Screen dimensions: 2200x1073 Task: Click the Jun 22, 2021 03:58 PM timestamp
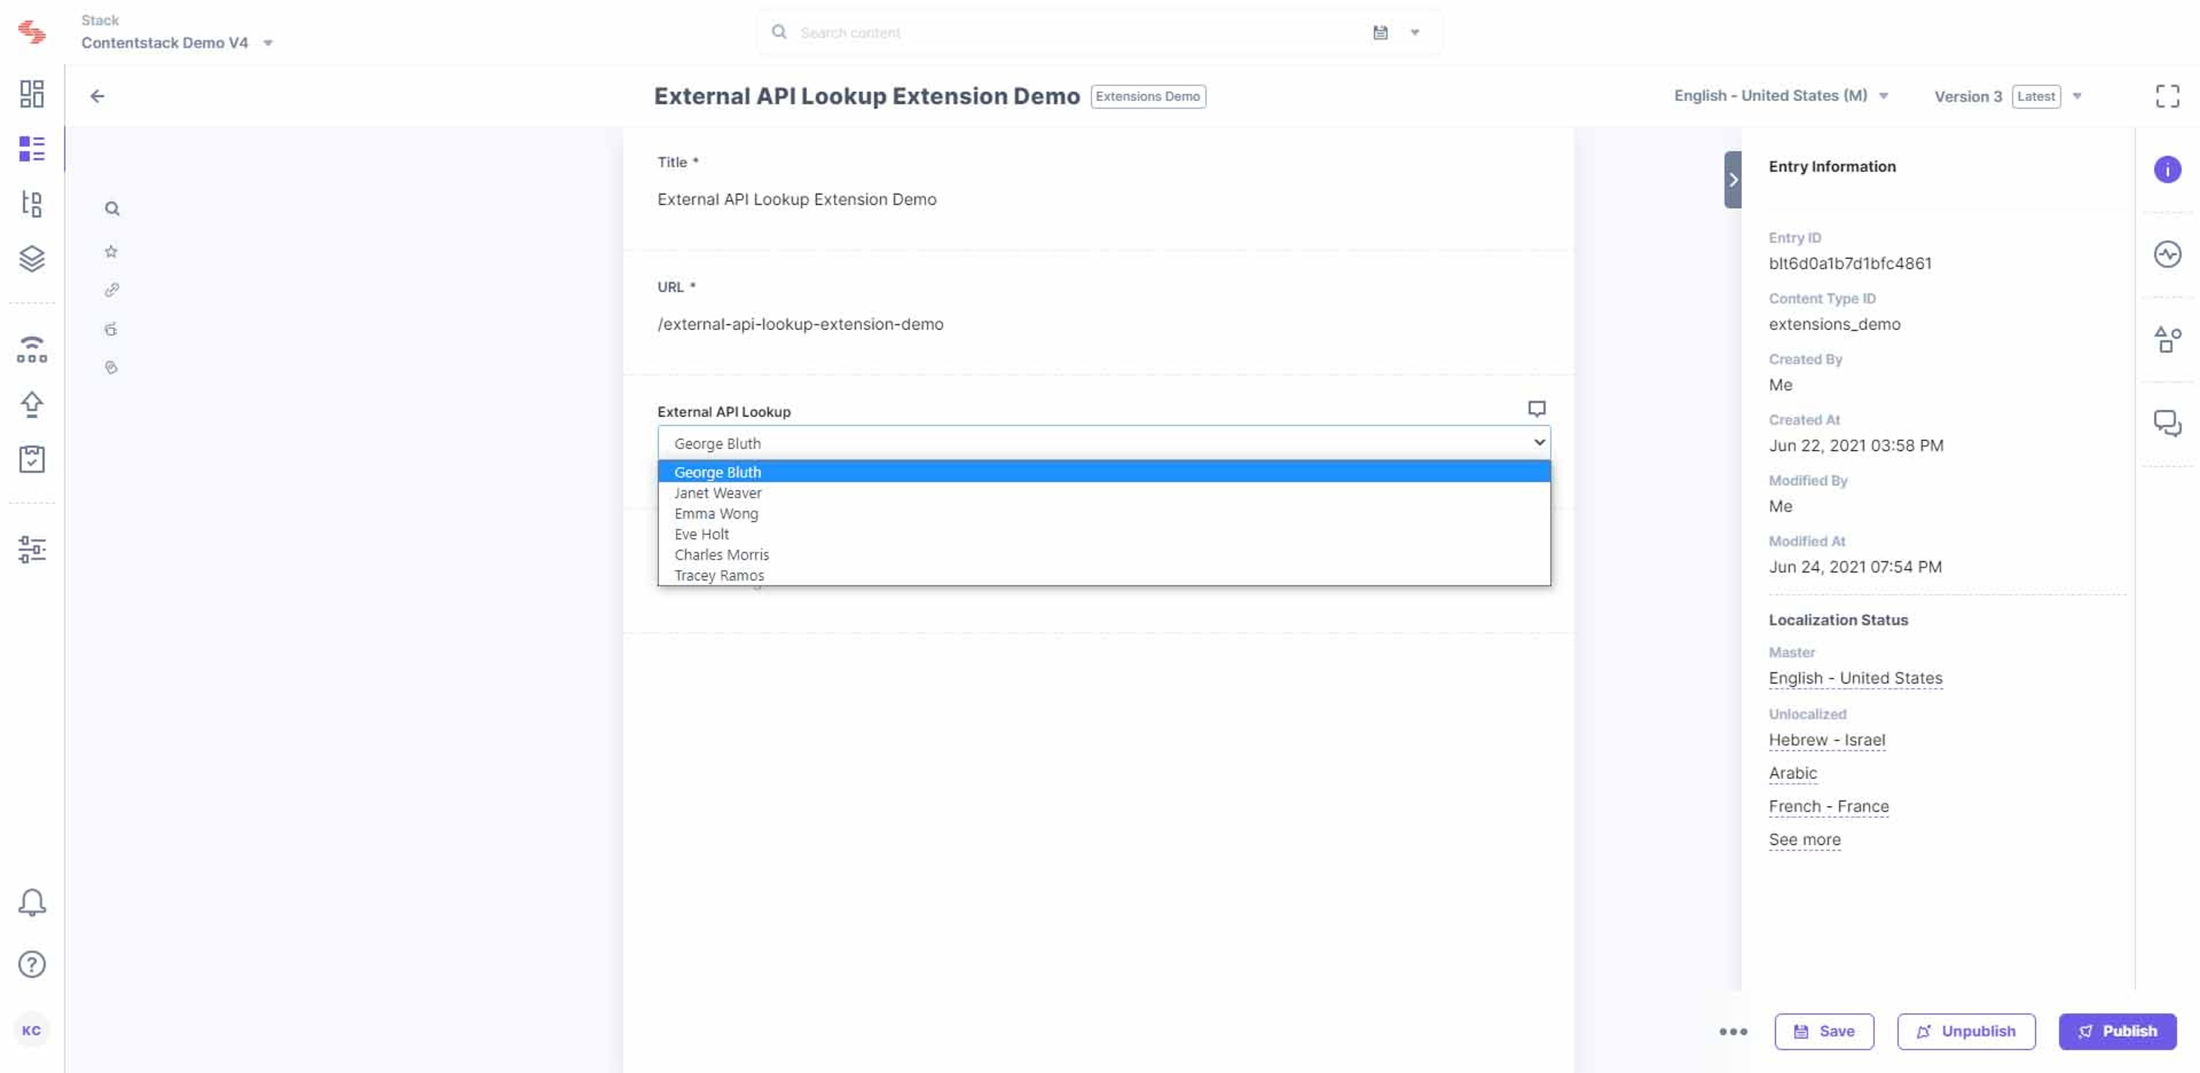[1855, 445]
